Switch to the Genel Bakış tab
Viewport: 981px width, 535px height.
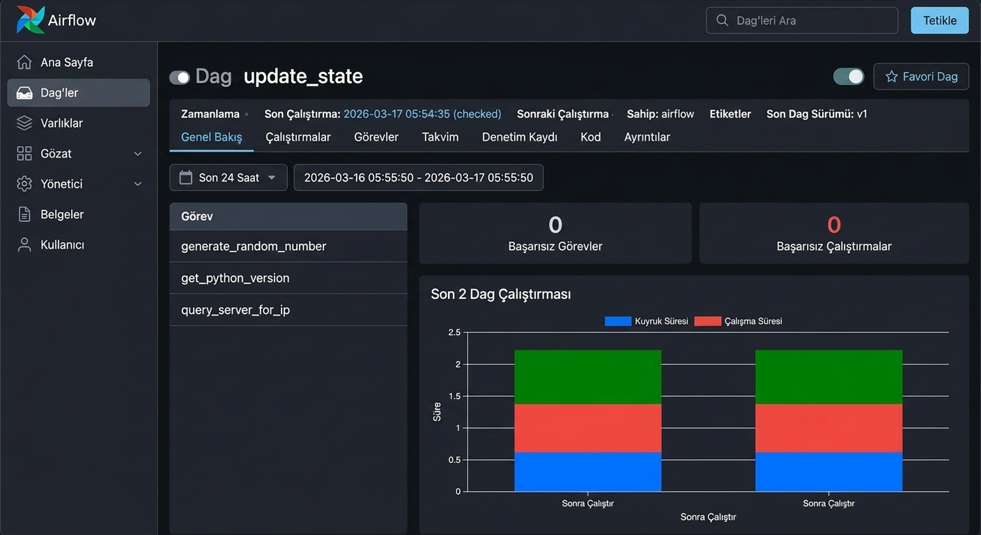coord(212,137)
